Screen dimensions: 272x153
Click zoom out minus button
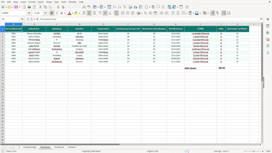tap(245, 151)
